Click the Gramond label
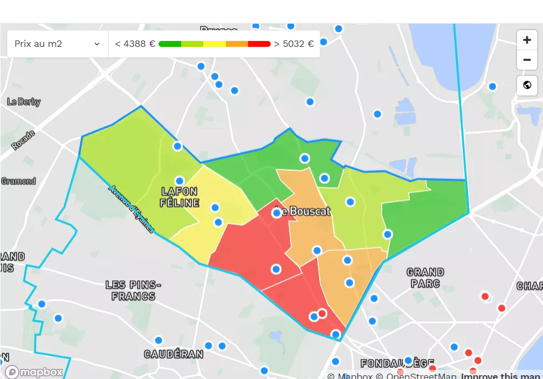The image size is (543, 379). click(18, 181)
